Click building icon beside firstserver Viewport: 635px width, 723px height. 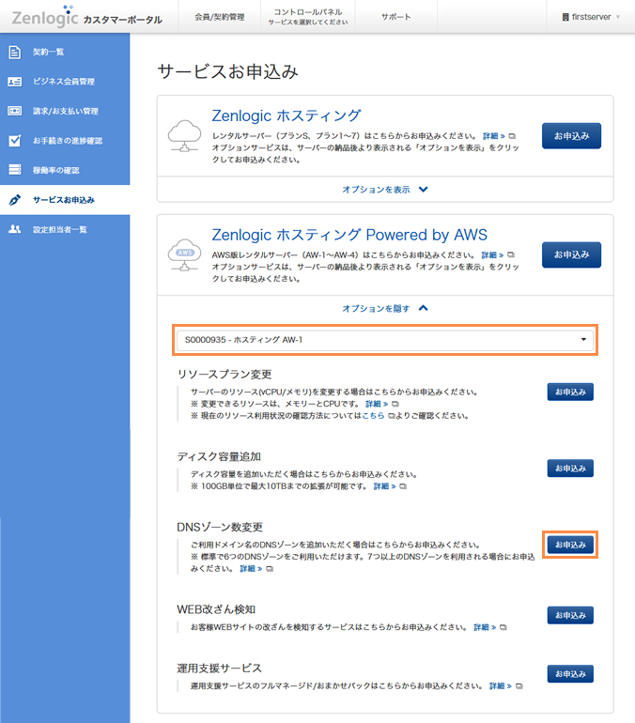(x=565, y=17)
